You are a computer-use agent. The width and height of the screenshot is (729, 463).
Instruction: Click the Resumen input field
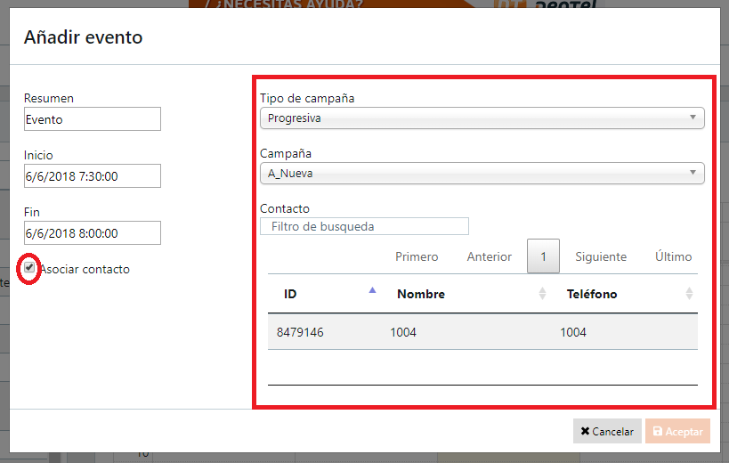93,119
